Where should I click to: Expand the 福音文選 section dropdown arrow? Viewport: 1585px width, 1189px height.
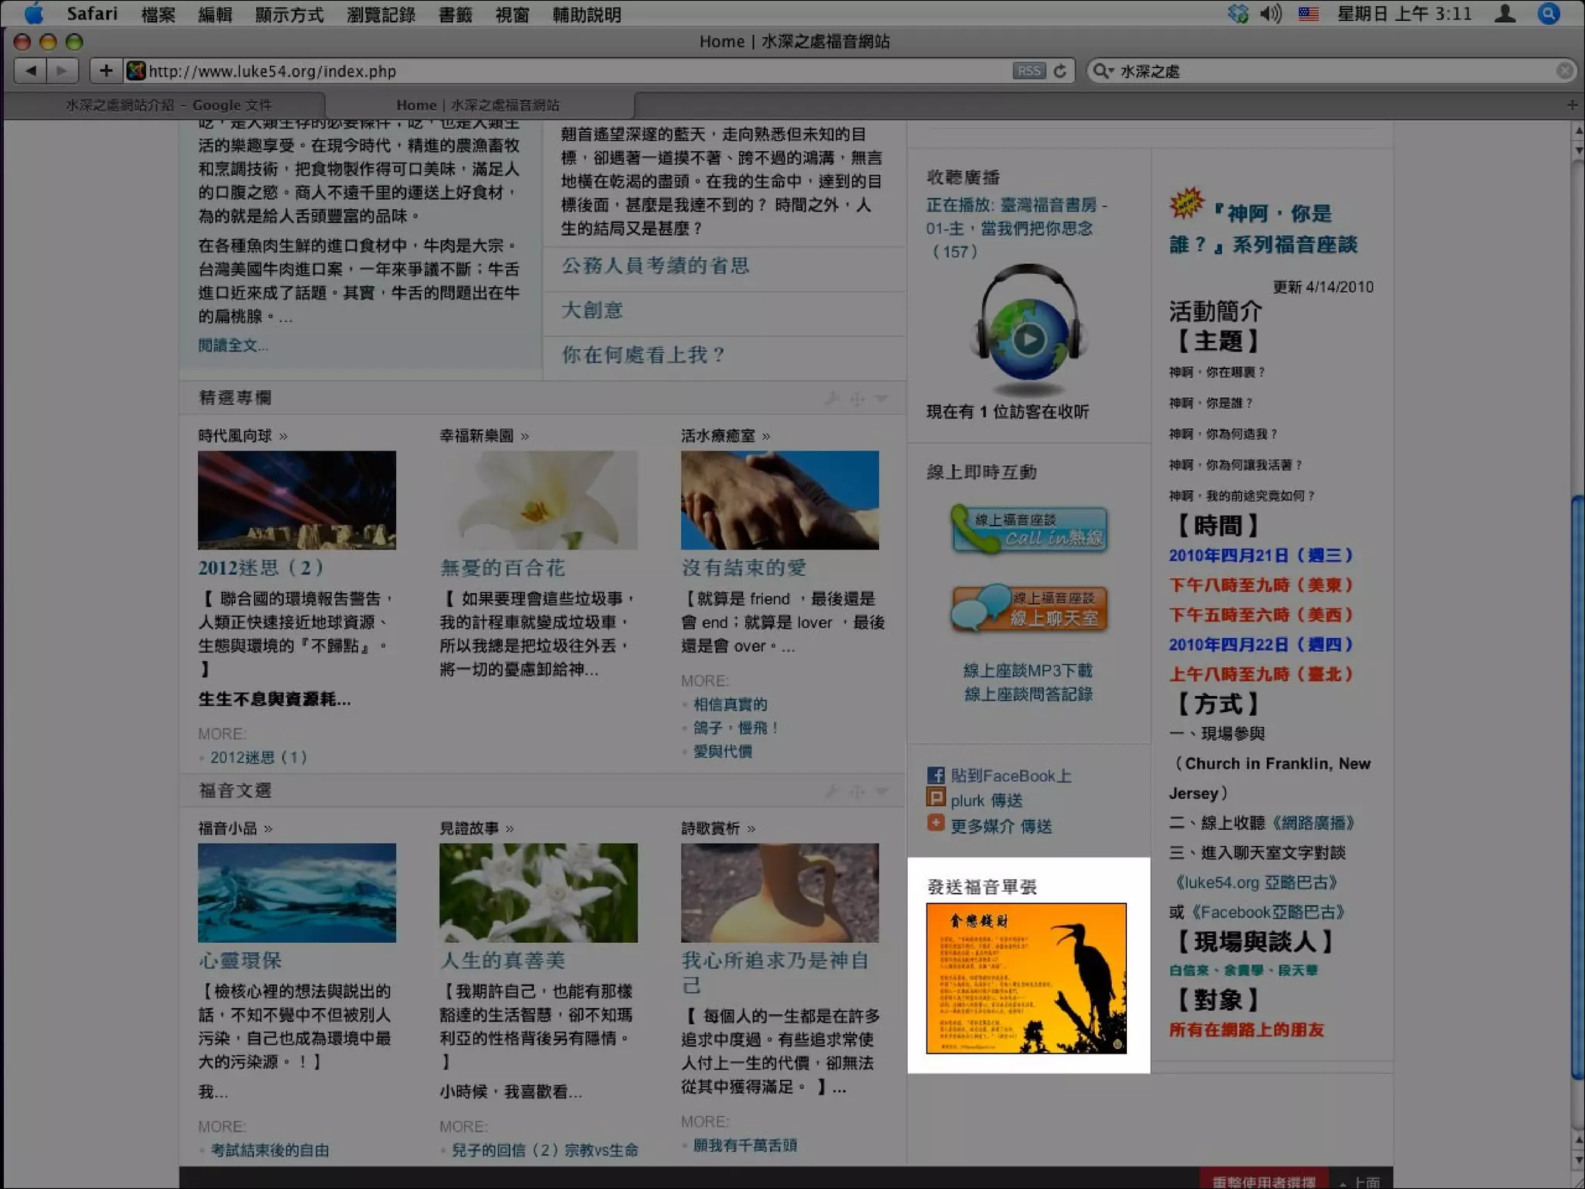point(882,790)
